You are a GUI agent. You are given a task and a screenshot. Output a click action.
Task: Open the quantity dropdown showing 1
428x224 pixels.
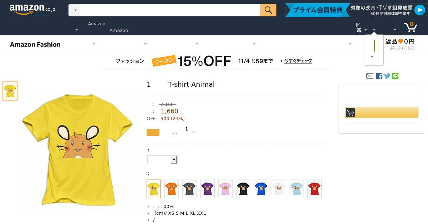(x=190, y=130)
